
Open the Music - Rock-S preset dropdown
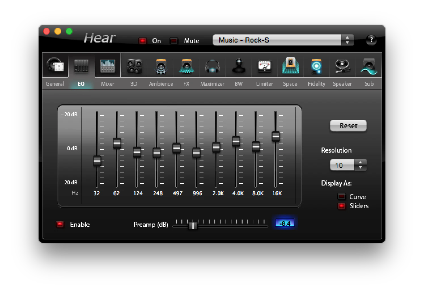tap(283, 40)
